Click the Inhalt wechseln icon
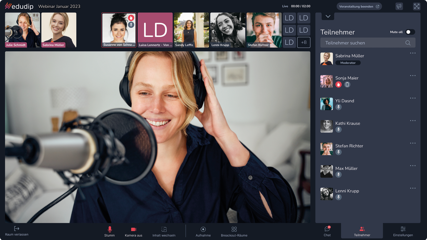The height and width of the screenshot is (240, 427). click(164, 229)
